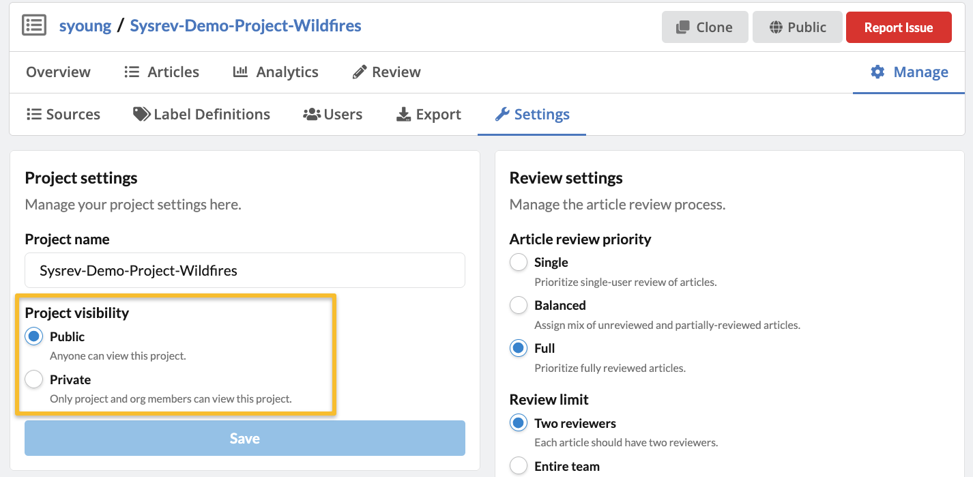Go to the Review tab
The image size is (973, 477).
point(386,72)
